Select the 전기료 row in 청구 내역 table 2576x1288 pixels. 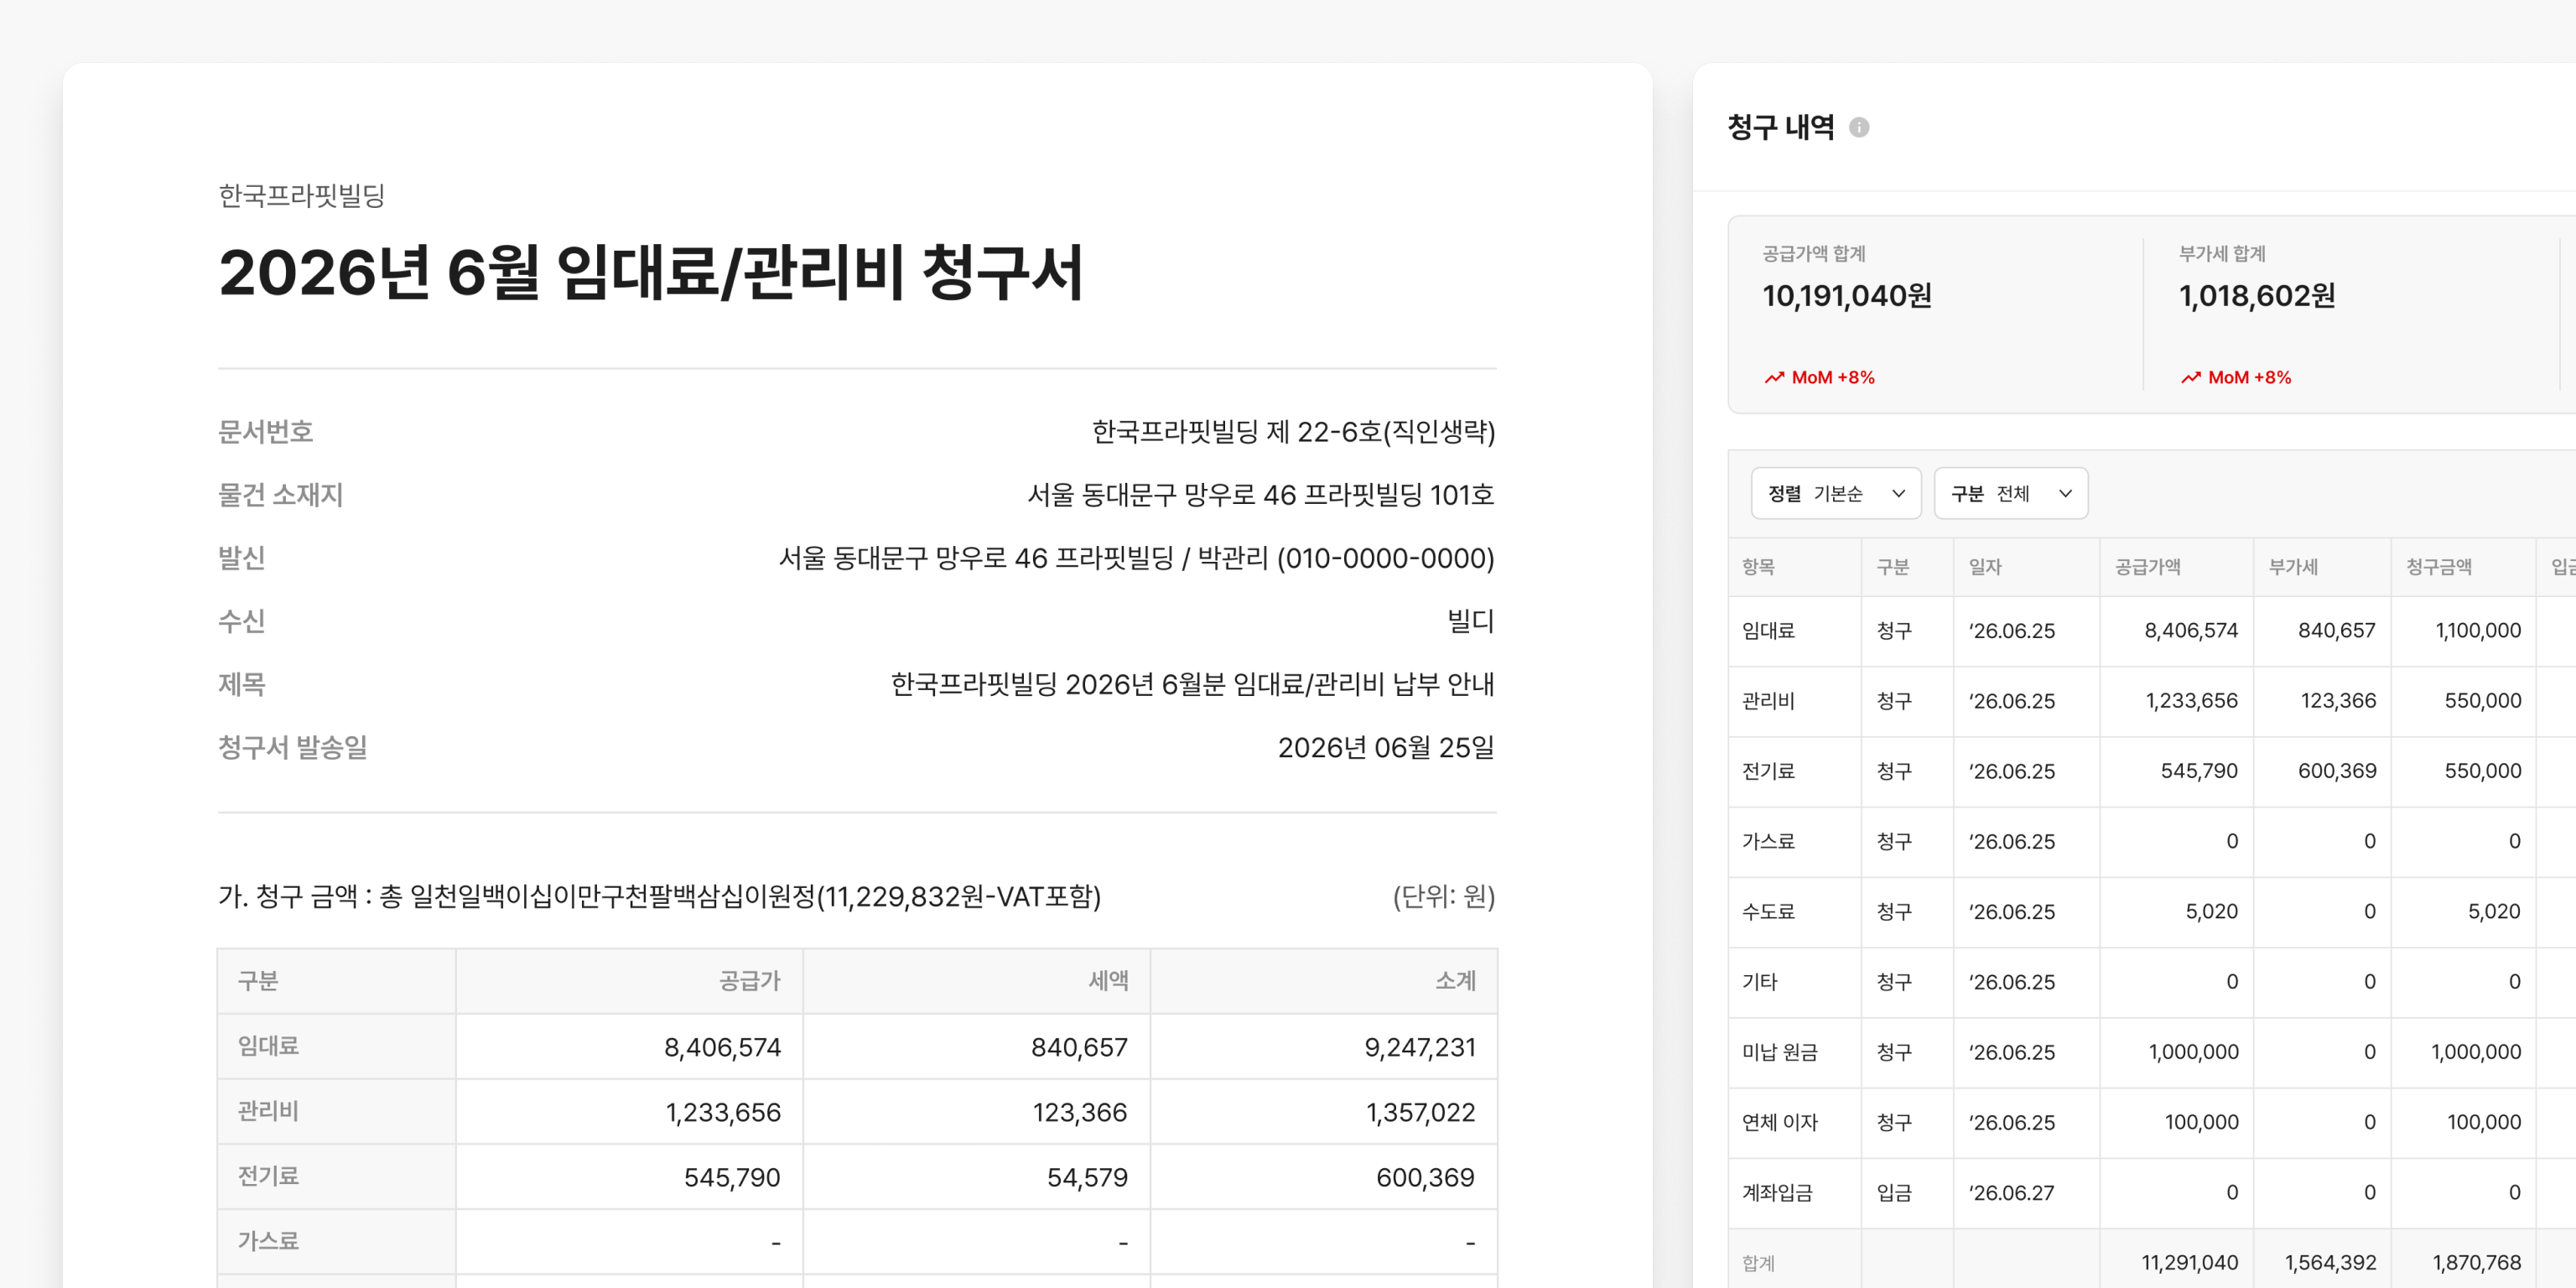2152,771
